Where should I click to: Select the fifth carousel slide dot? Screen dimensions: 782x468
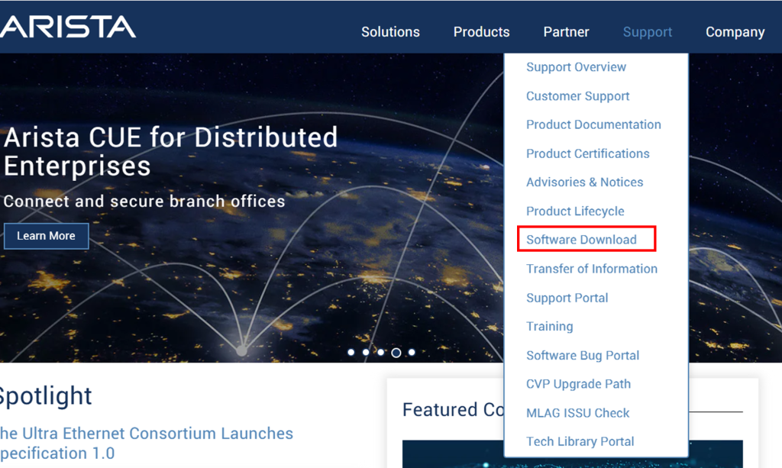point(412,353)
